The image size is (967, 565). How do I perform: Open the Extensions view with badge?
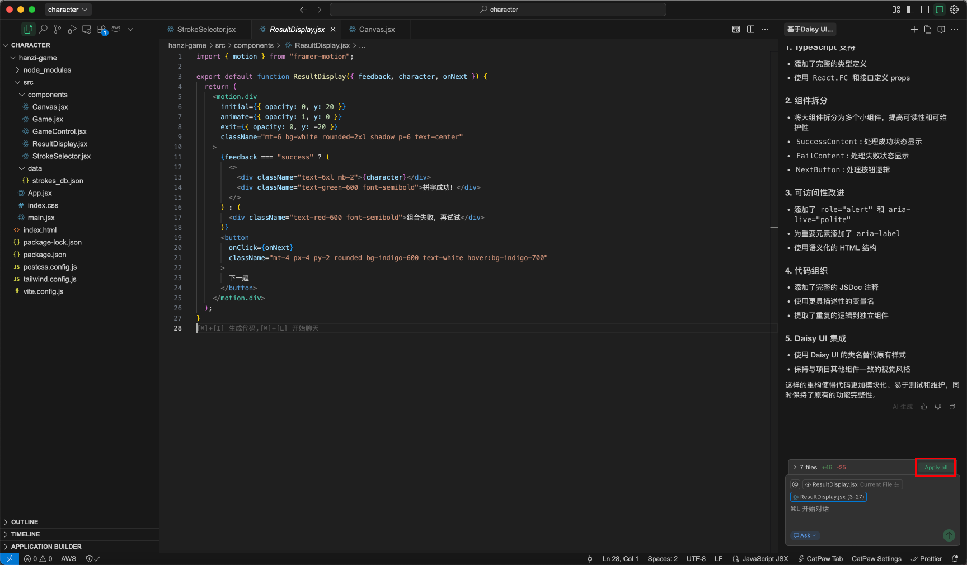(x=102, y=30)
